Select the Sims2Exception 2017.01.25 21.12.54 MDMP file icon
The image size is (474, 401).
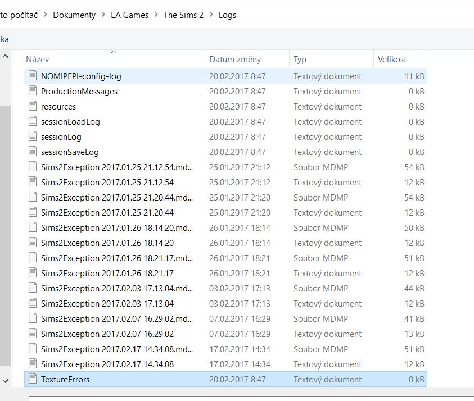coord(32,167)
